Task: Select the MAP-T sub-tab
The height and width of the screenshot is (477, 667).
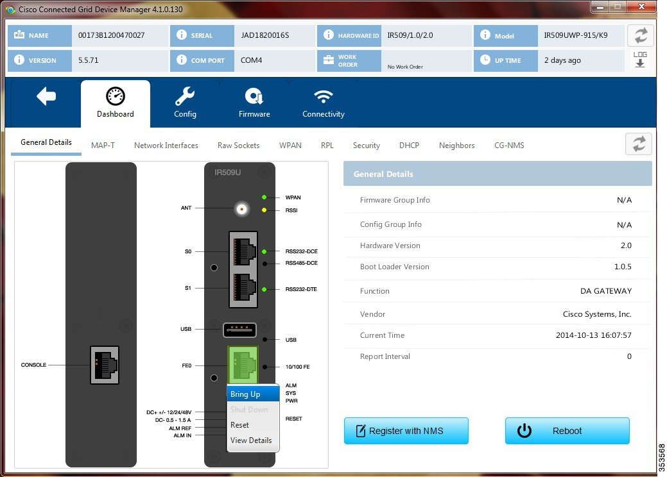Action: click(103, 146)
